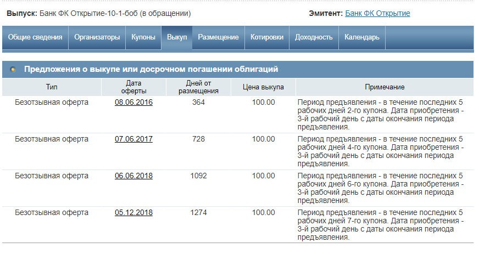Open the Календарь tab

click(361, 37)
